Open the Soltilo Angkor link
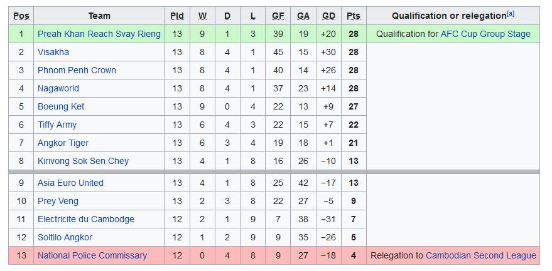This screenshot has width=552, height=271. click(65, 238)
